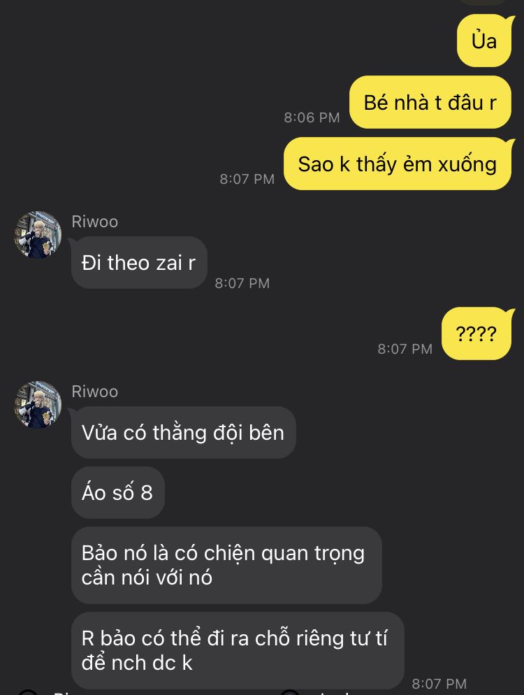
Task: Select the yellow "Ủa" message bubble
Action: pos(485,41)
